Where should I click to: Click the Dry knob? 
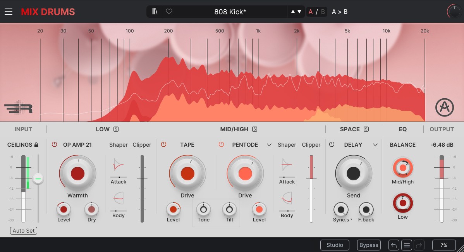pos(91,210)
